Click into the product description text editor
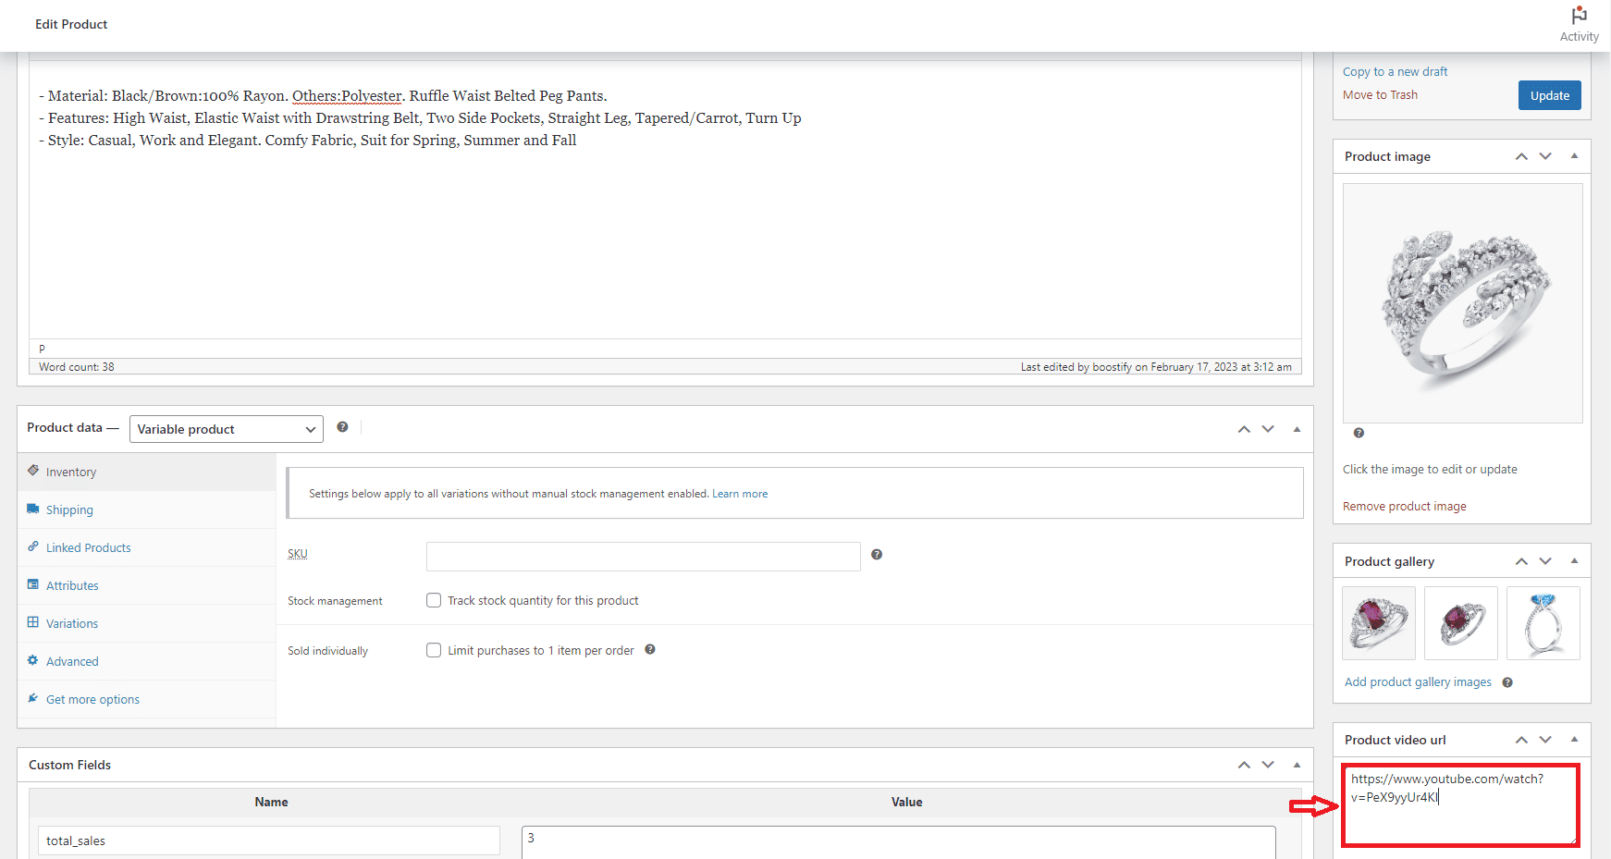1611x859 pixels. (665, 199)
